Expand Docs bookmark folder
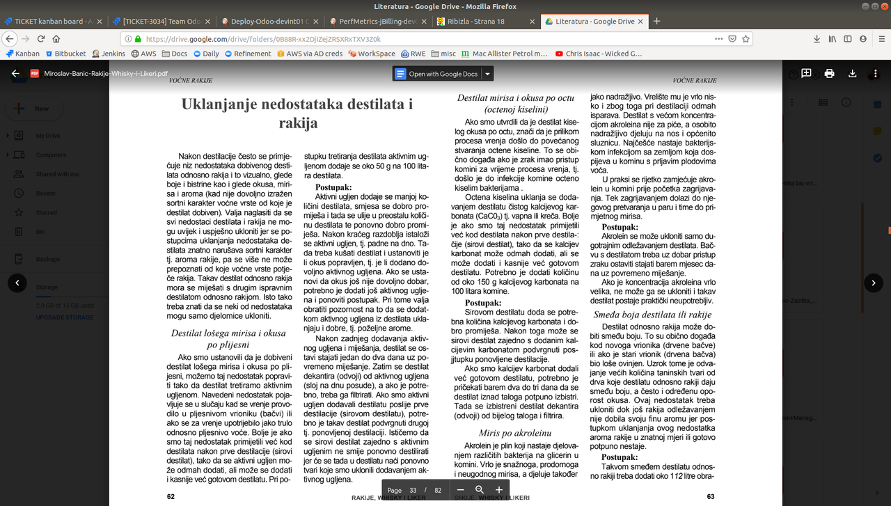The image size is (891, 506). 174,54
